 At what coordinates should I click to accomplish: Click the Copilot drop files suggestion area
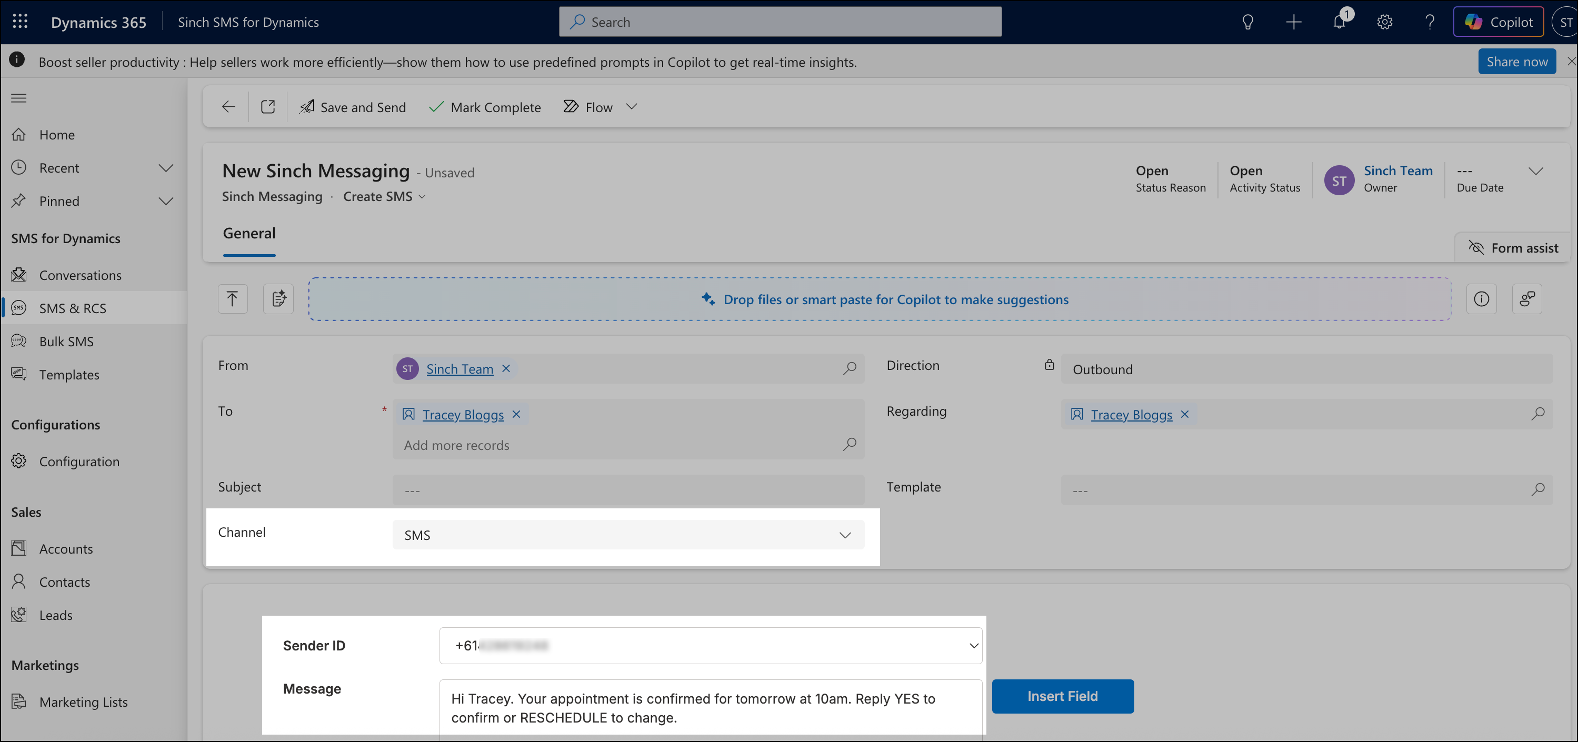tap(880, 299)
